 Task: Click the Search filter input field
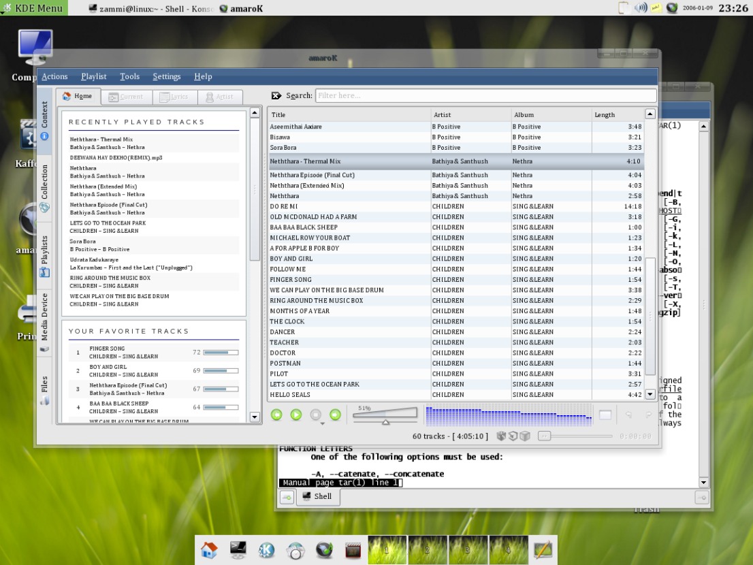(485, 95)
